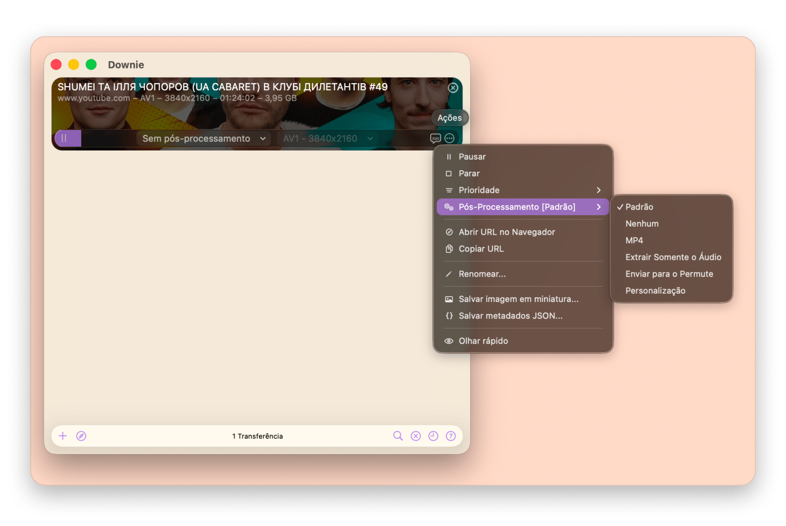The image size is (786, 526).
Task: Remove the download using the X on its thumbnail
Action: tap(453, 88)
